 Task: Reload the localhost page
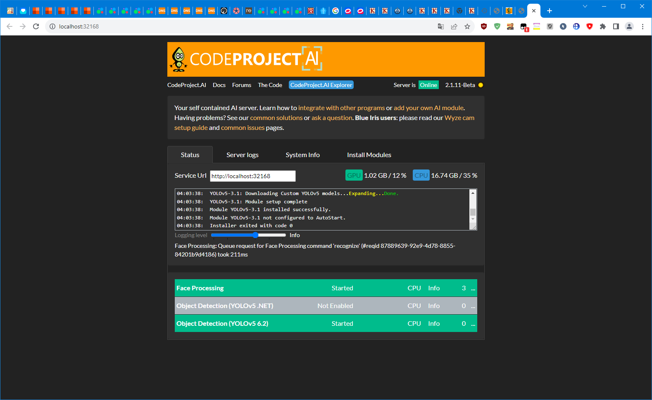coord(36,26)
